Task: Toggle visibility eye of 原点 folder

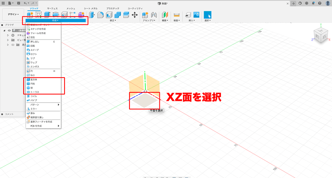Action: [x=13, y=45]
